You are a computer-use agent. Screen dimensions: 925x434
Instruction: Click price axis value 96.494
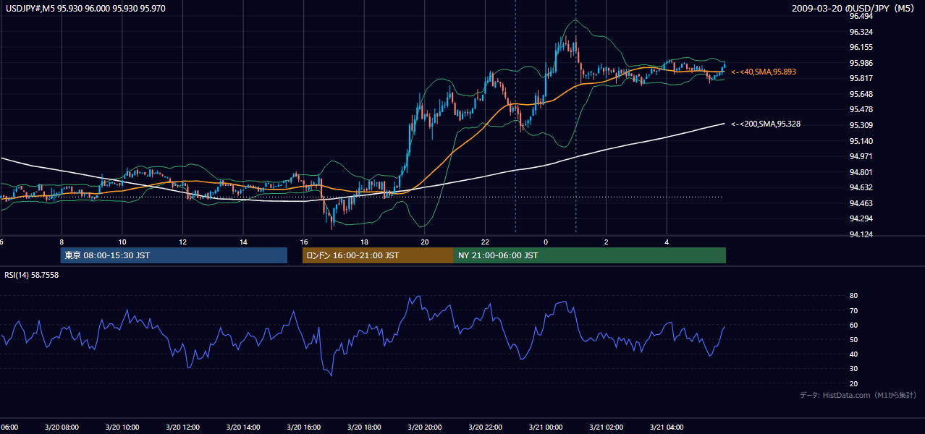(860, 16)
